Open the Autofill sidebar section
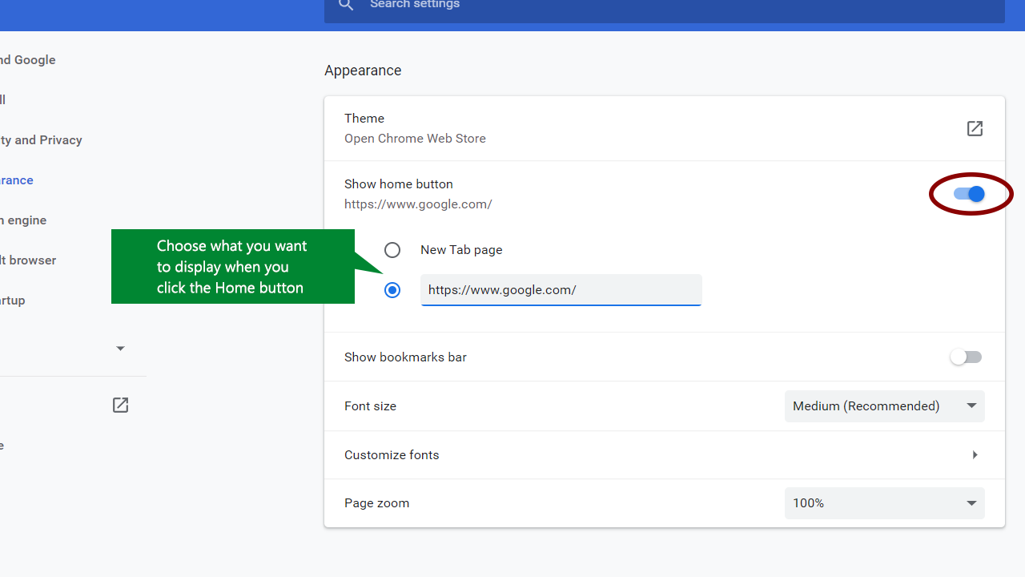 tap(2, 100)
